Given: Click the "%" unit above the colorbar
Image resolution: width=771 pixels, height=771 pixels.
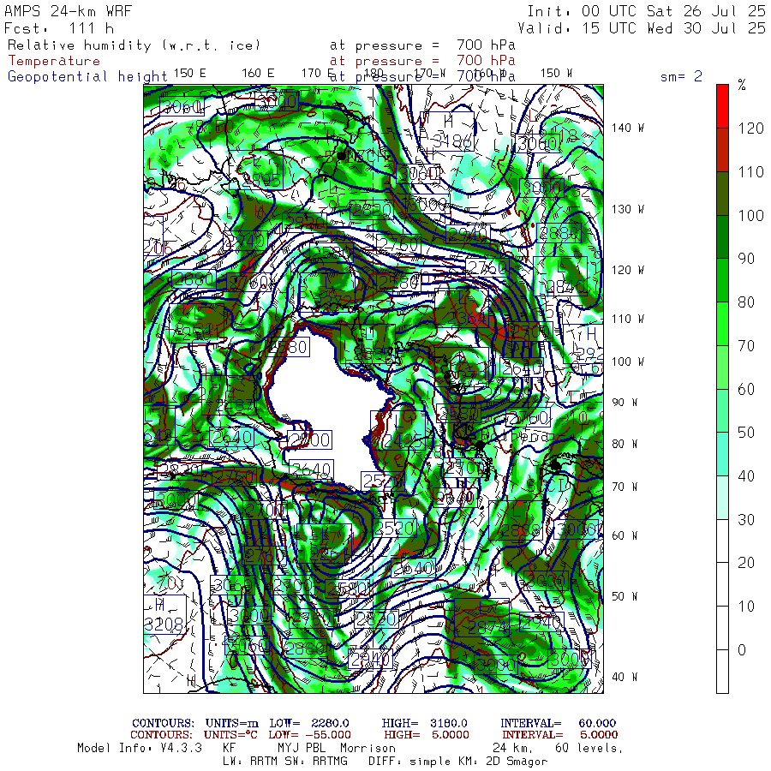Looking at the screenshot, I should tap(742, 85).
